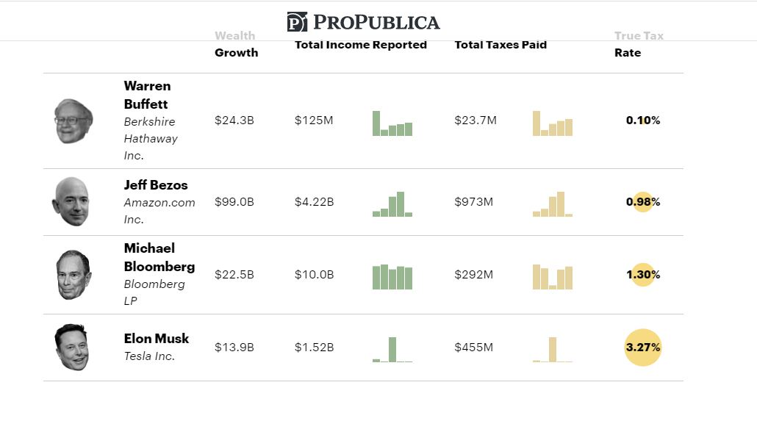This screenshot has width=757, height=421.
Task: Click the Total Income Reported header
Action: point(361,45)
